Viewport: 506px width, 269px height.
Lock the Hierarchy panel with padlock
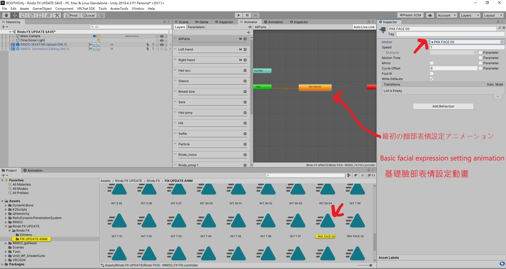click(164, 22)
